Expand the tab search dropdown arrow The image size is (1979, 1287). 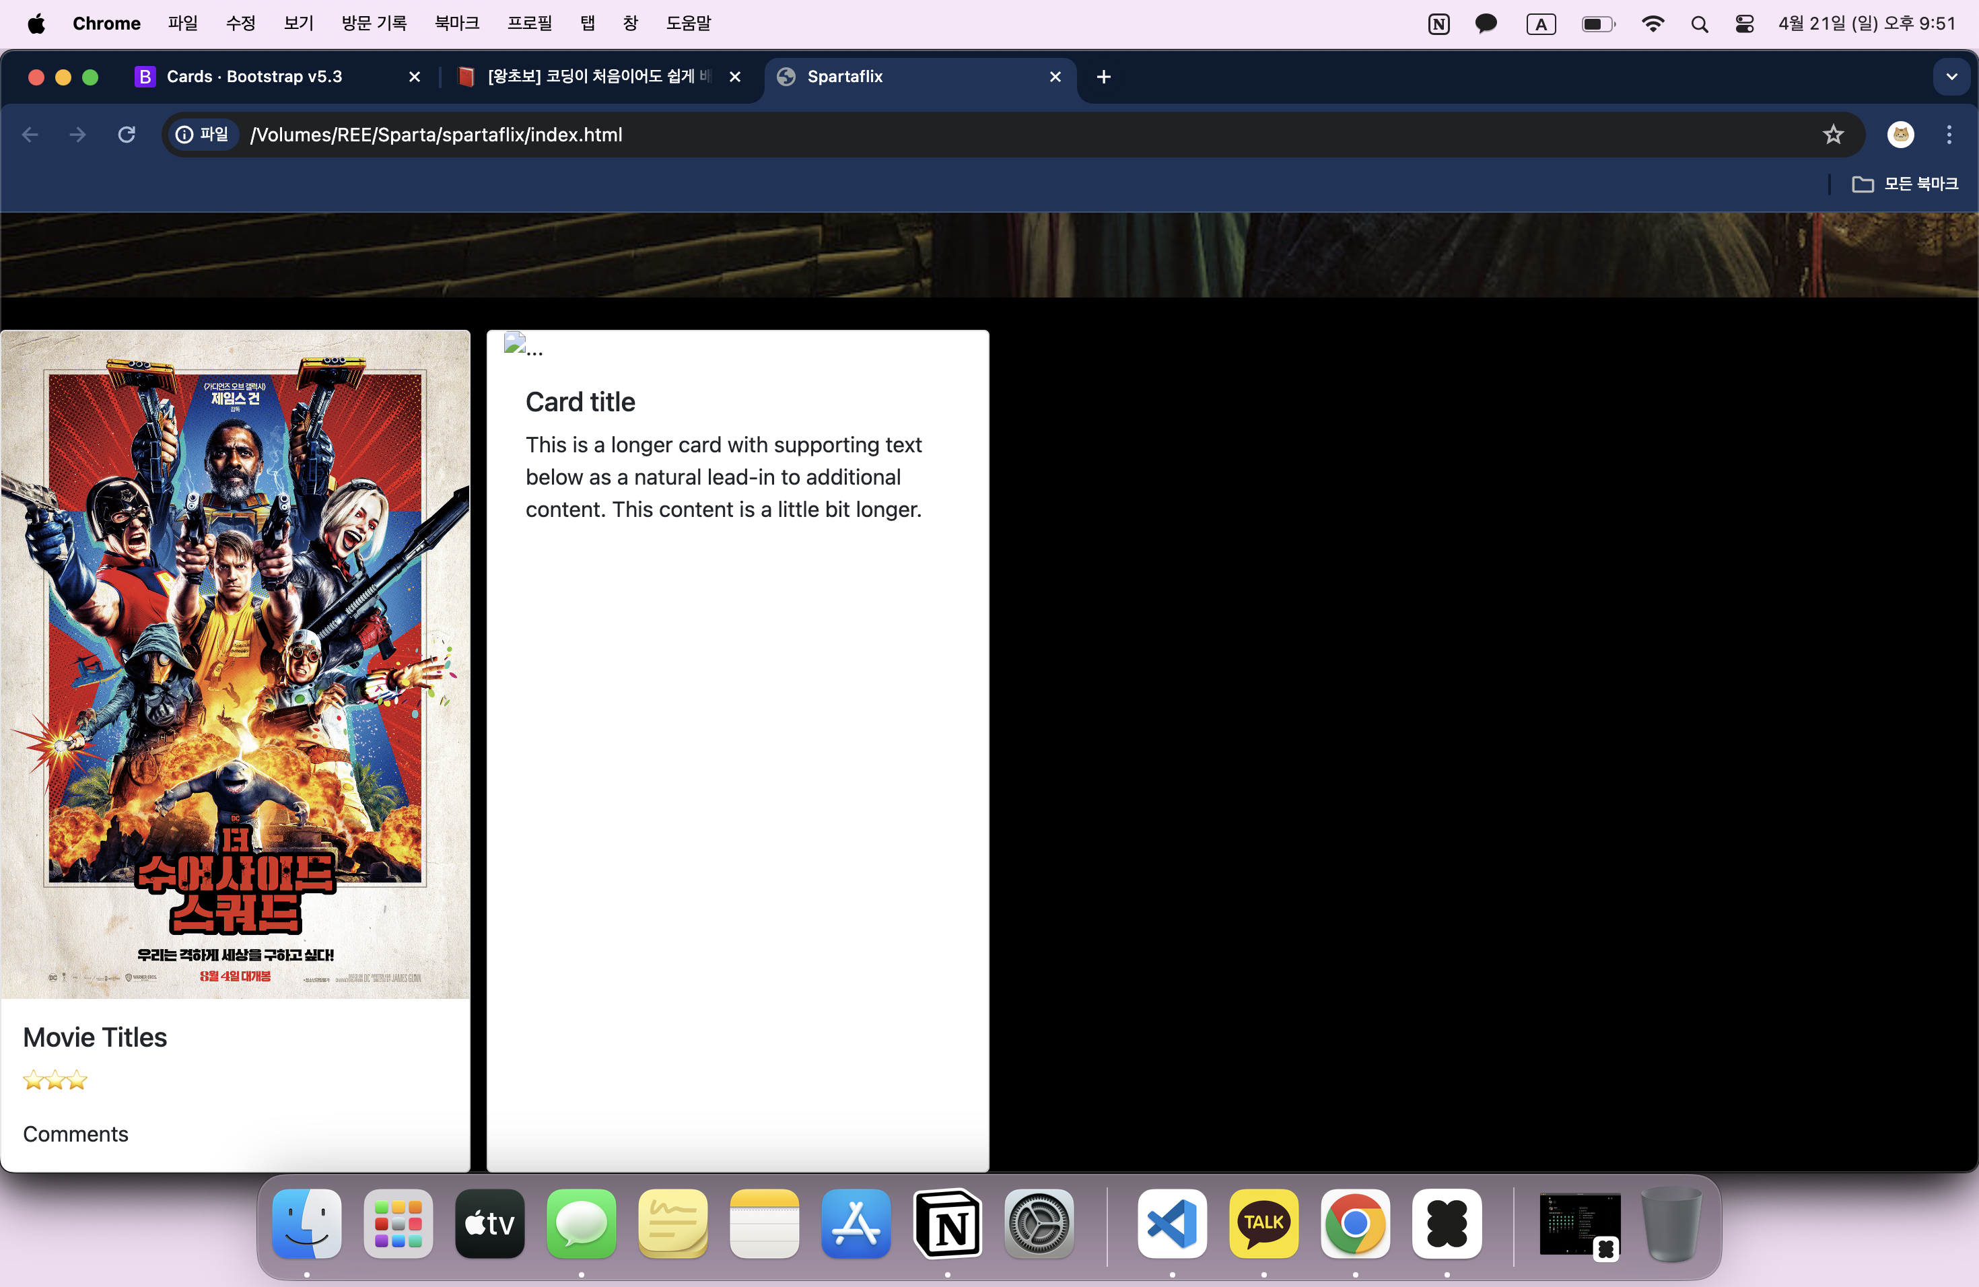pyautogui.click(x=1951, y=77)
